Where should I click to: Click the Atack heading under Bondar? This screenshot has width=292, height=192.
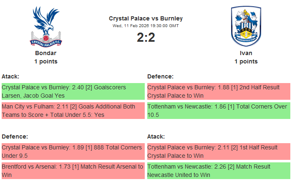tap(10, 76)
